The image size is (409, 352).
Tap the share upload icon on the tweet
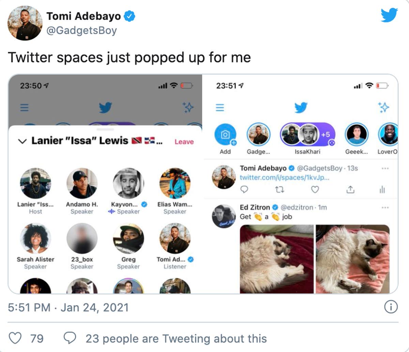tap(350, 190)
